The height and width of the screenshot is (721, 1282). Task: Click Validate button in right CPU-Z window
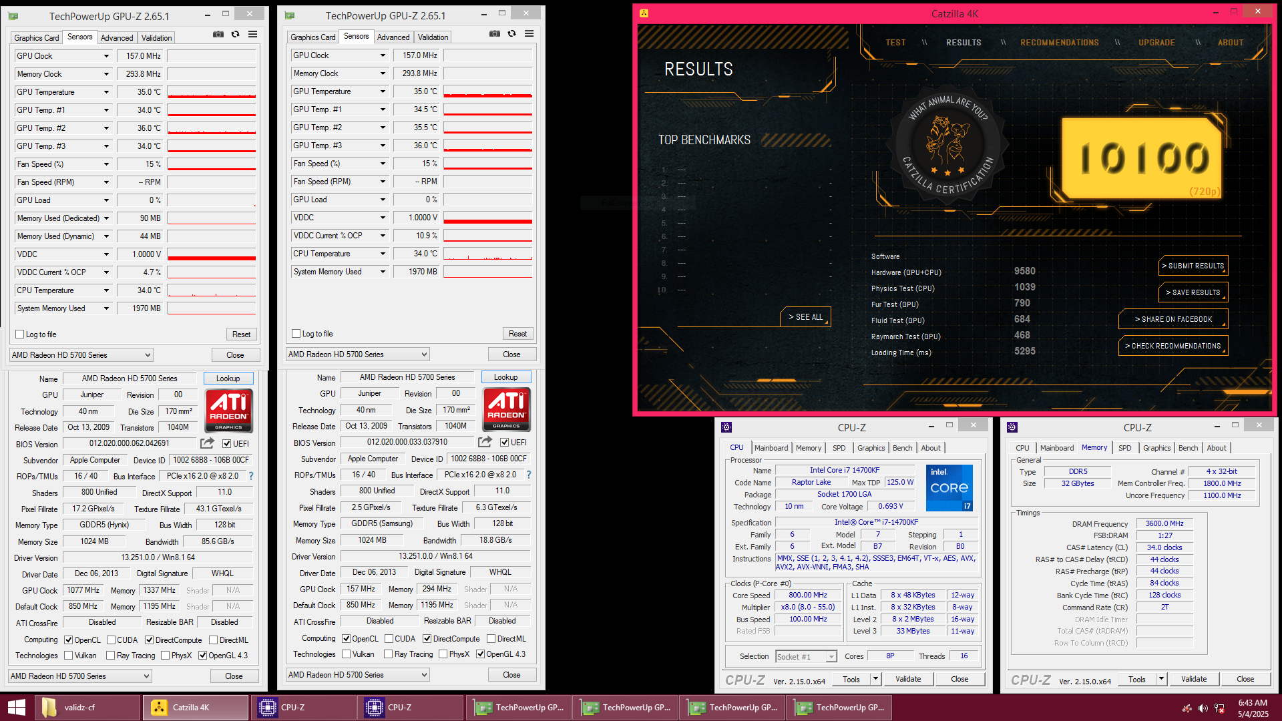point(1193,680)
